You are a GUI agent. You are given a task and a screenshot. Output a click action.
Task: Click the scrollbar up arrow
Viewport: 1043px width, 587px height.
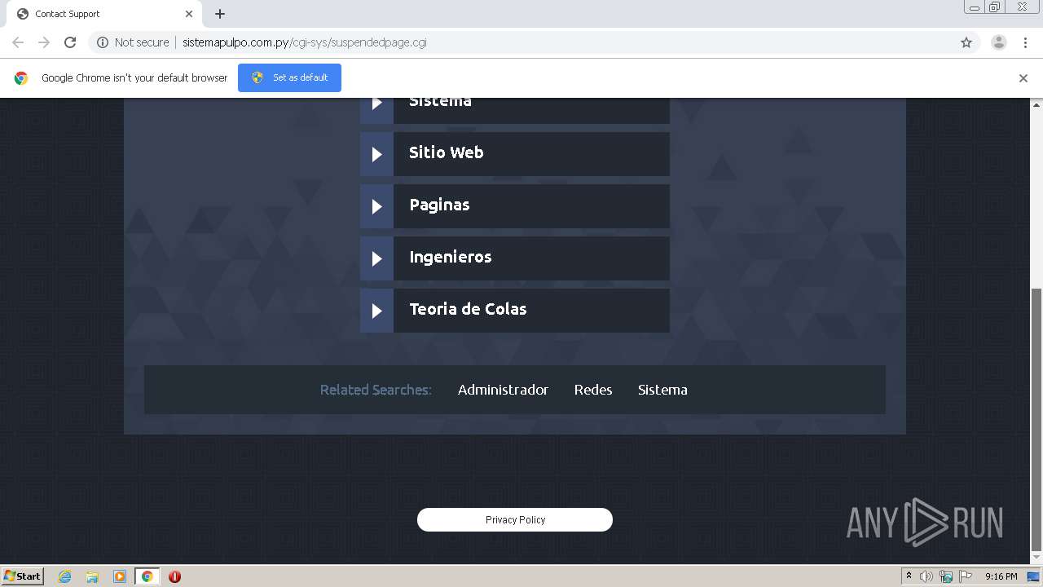click(x=1036, y=104)
